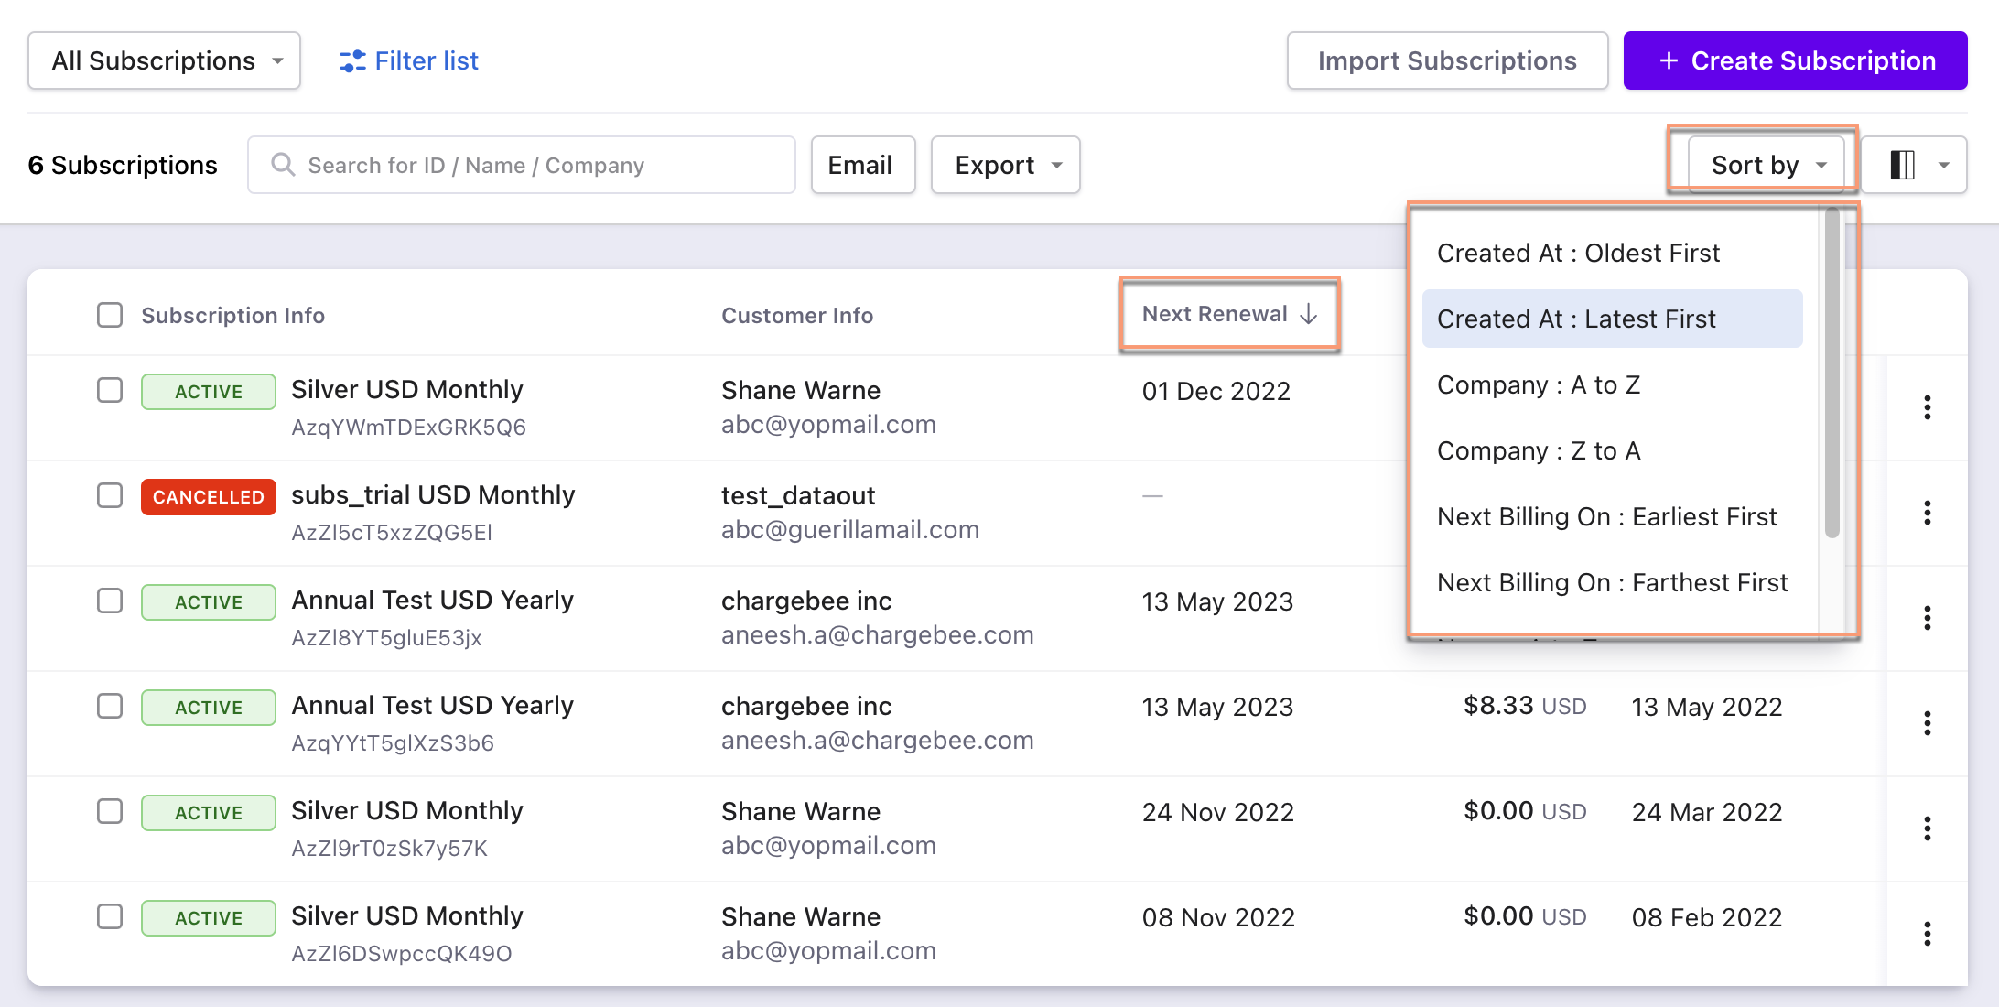Open kebab menu for cancelled subs_trial row

1927,513
